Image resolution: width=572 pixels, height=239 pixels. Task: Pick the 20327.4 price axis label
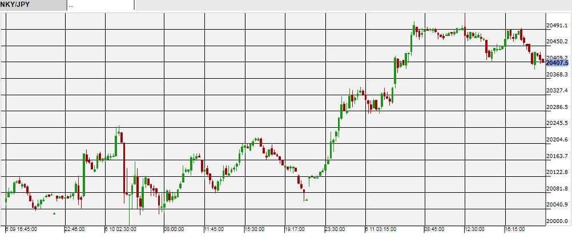coord(557,91)
